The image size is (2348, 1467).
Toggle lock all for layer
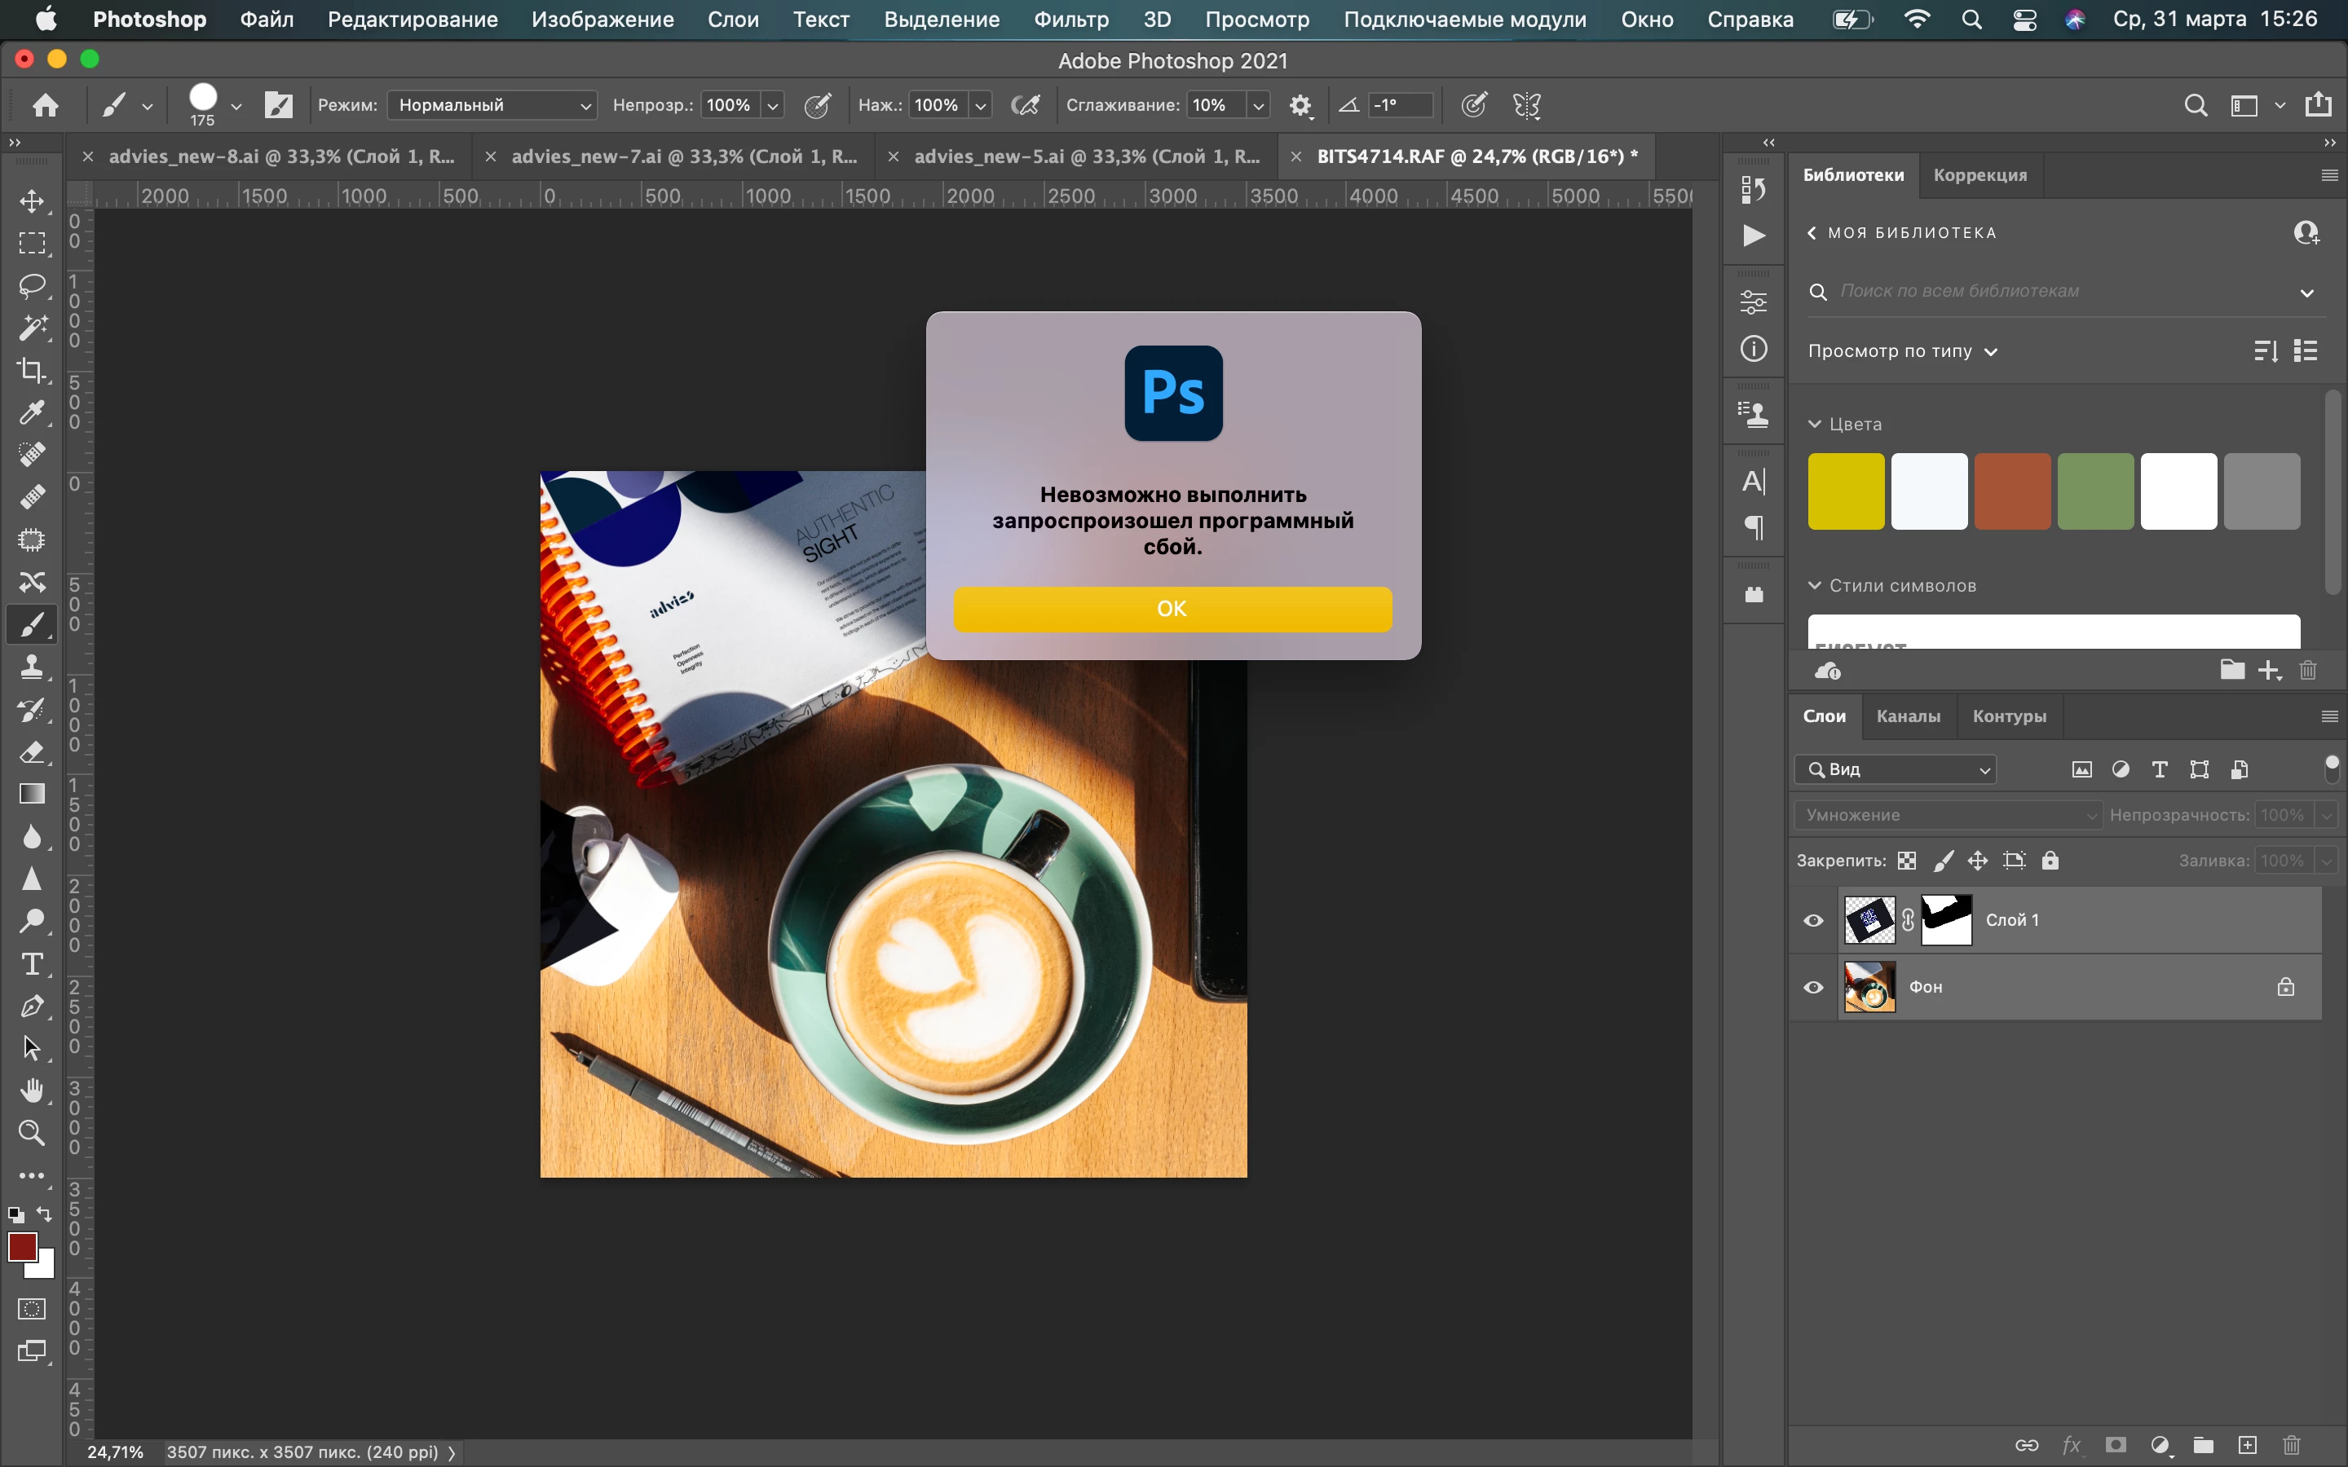coord(2050,861)
